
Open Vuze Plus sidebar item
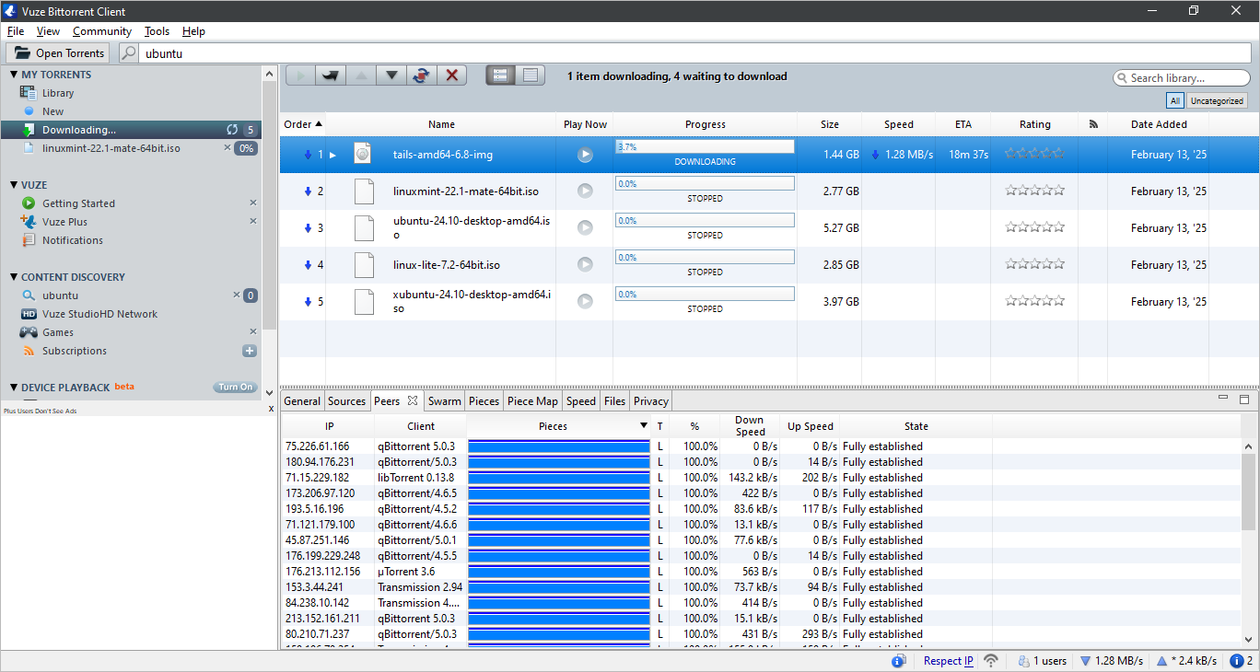click(64, 222)
